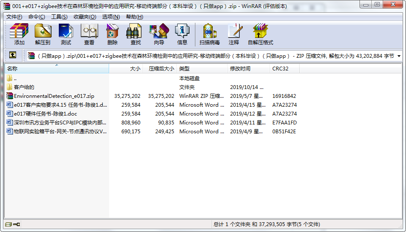Sort by 名称 column header
406x232 pixels.
tap(57, 68)
